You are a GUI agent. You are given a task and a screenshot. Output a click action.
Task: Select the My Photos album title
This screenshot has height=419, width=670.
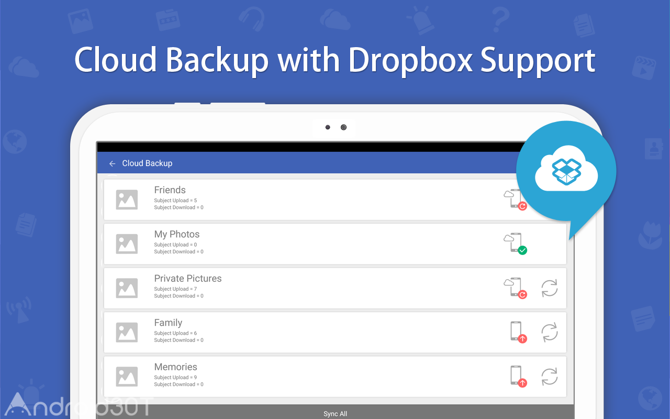coord(177,235)
